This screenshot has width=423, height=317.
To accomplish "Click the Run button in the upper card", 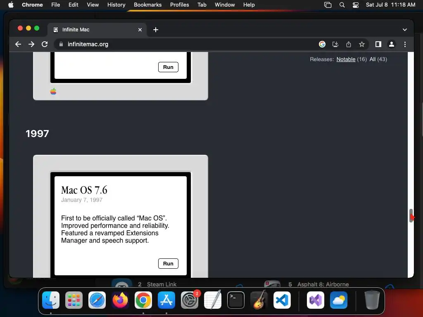I will click(168, 67).
